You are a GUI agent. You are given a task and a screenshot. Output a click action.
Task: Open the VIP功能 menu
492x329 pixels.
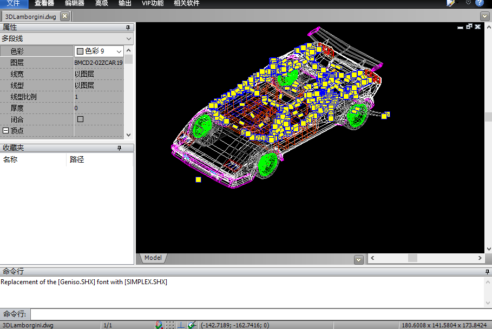(153, 3)
